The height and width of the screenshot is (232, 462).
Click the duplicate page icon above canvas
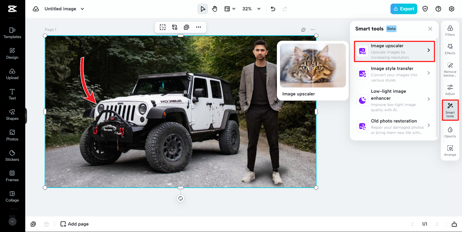(304, 29)
